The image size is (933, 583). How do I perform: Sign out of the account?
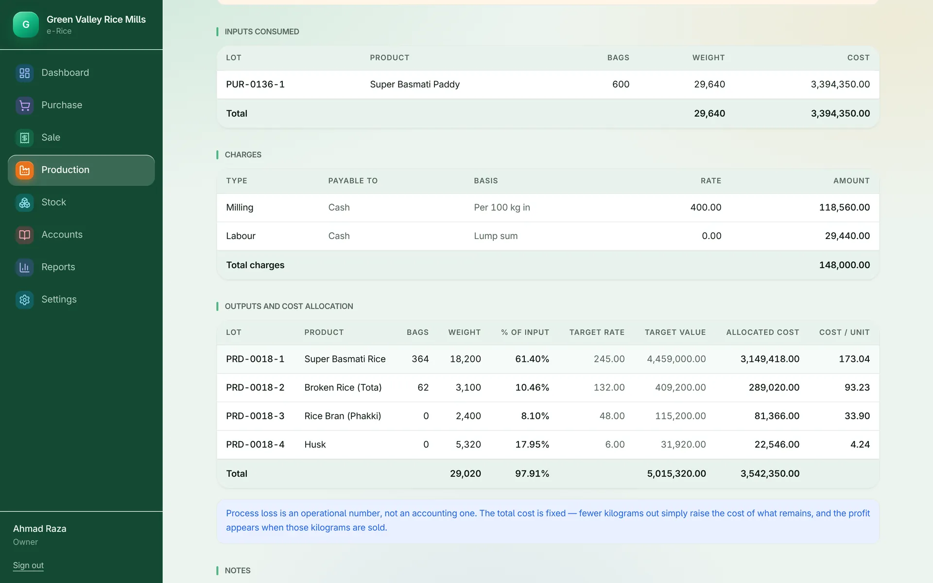coord(28,565)
